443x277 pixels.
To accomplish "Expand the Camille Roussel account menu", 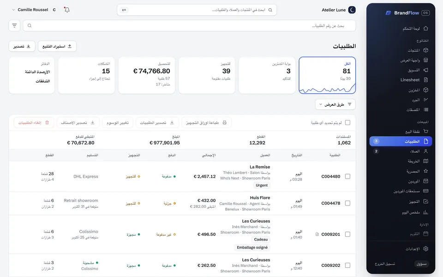I will pos(34,10).
